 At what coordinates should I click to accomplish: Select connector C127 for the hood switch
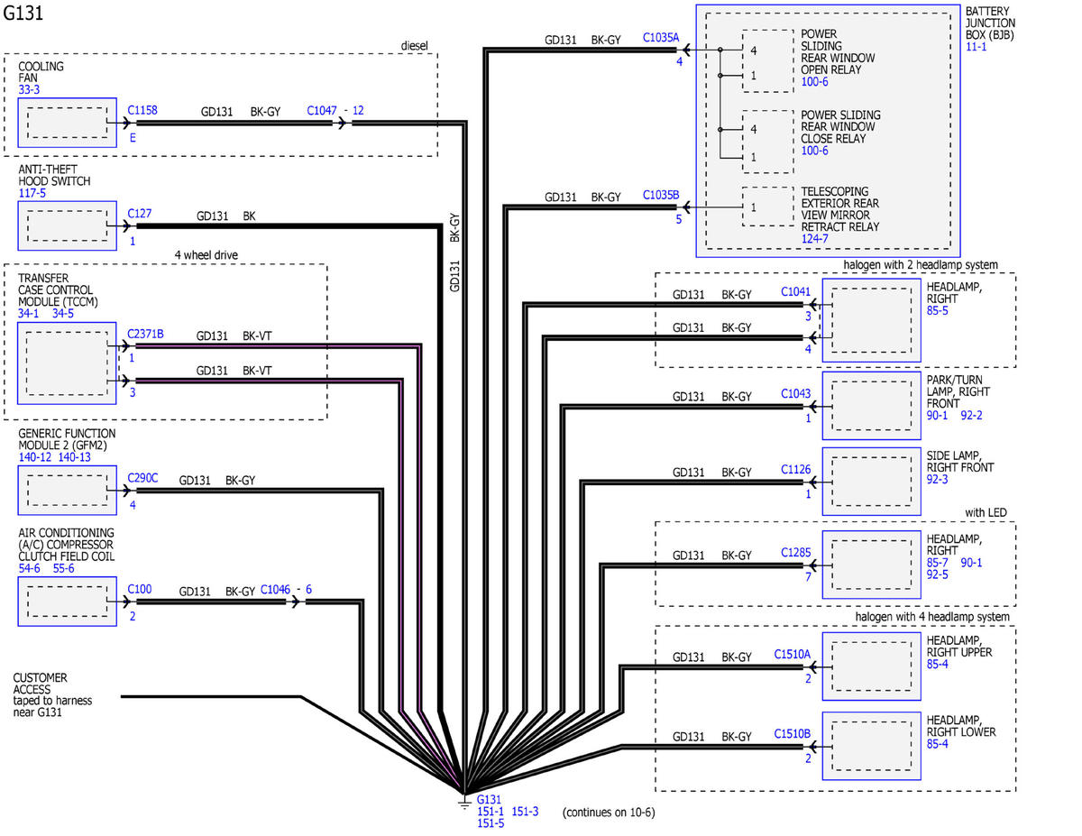[139, 214]
